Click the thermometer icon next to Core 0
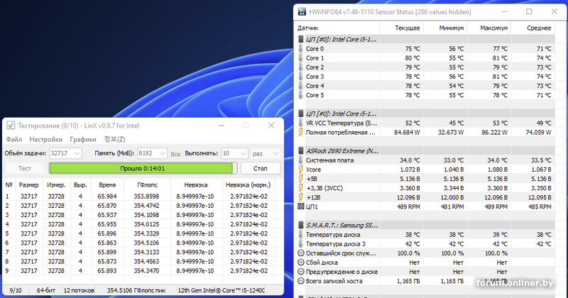Screen dimensions: 568x298 tap(301, 49)
